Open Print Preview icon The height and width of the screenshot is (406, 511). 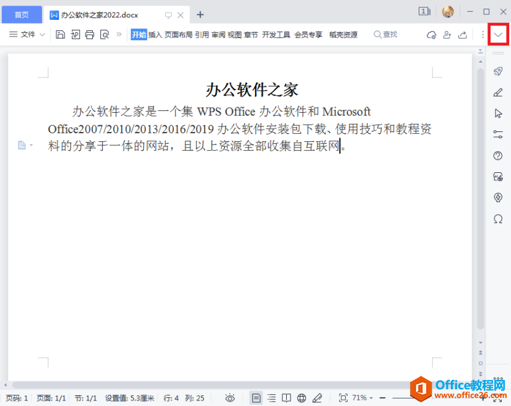pyautogui.click(x=104, y=35)
